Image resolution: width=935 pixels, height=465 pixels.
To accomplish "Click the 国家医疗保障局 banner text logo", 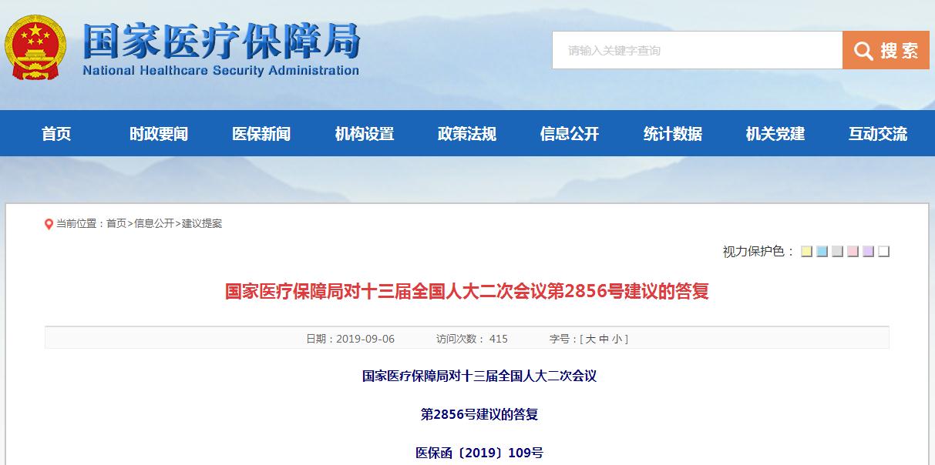I will click(x=218, y=40).
